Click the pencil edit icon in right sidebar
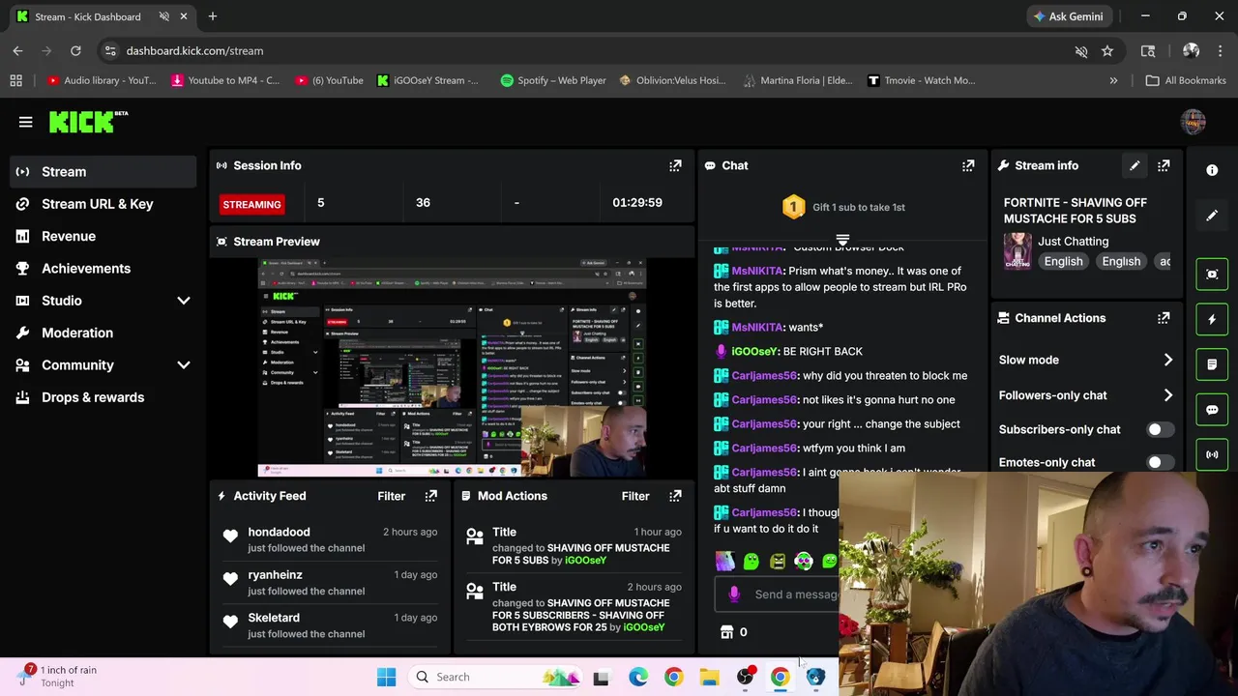 click(1212, 216)
